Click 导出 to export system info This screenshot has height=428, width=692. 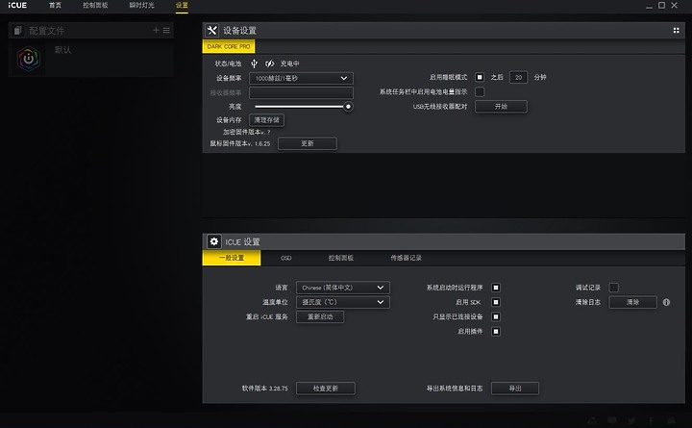[515, 389]
